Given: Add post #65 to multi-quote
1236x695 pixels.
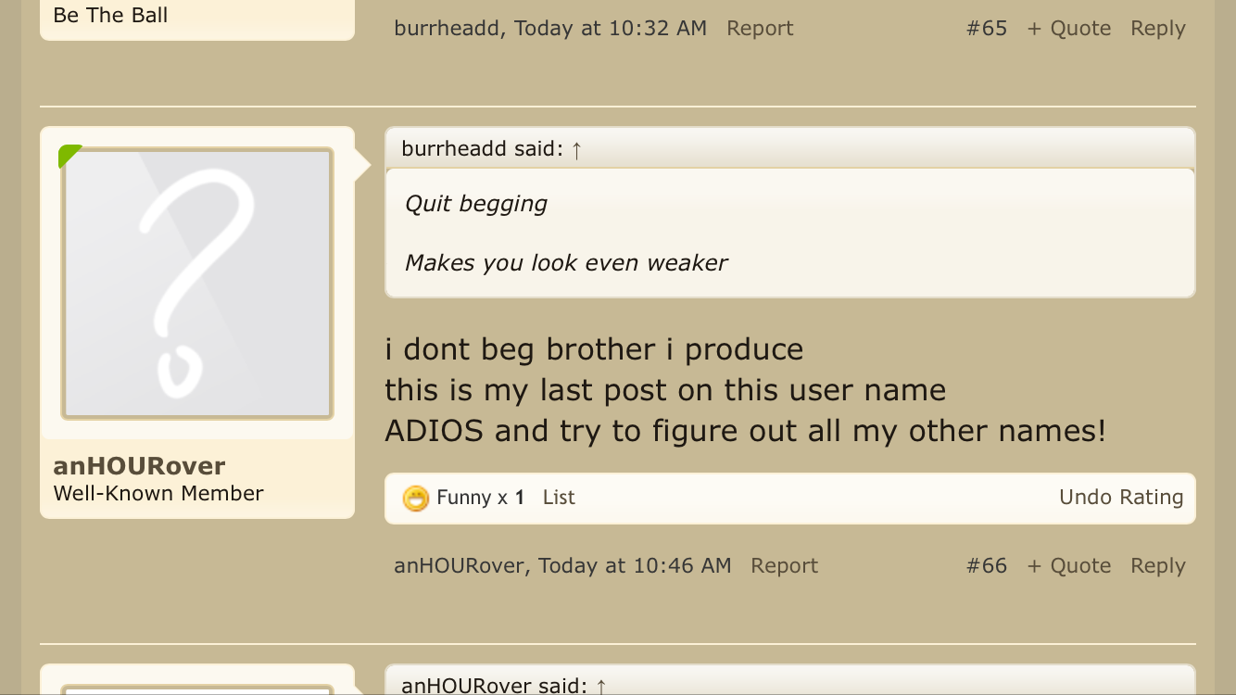Looking at the screenshot, I should coord(1069,28).
